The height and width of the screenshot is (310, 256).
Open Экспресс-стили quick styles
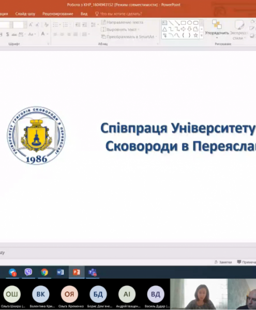click(239, 29)
